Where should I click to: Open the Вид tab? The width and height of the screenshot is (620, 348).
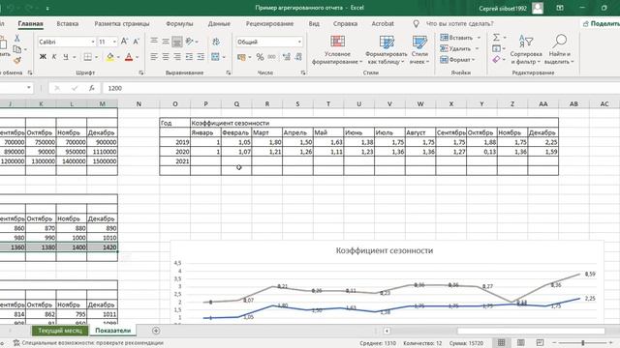314,23
